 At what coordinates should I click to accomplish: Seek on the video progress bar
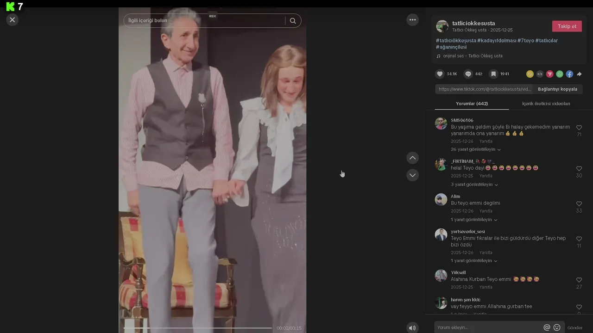point(198,328)
